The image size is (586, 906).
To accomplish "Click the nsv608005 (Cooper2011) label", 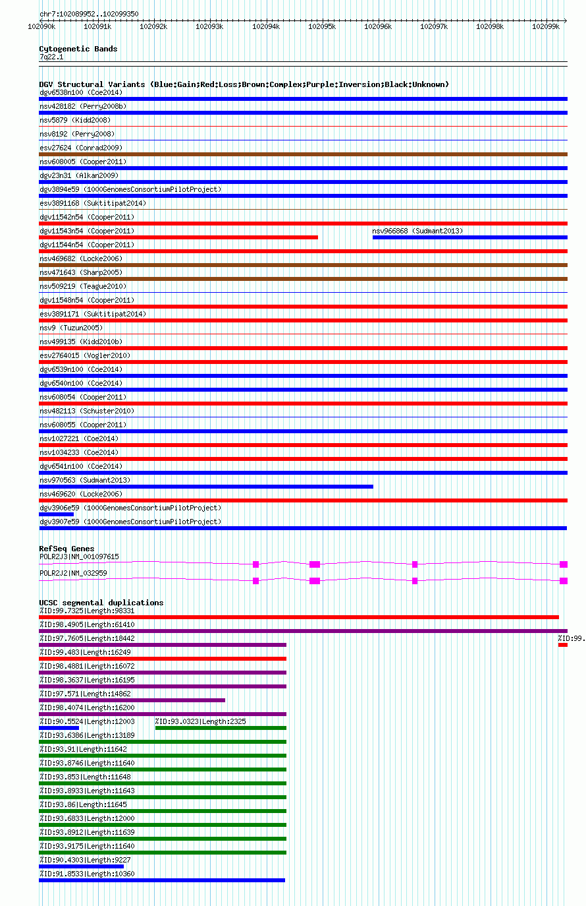I will point(83,162).
